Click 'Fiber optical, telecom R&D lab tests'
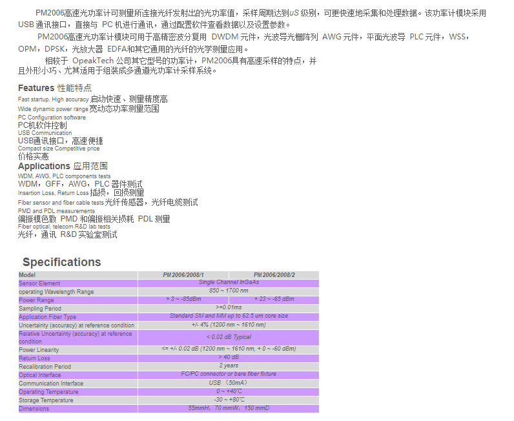 [64, 227]
